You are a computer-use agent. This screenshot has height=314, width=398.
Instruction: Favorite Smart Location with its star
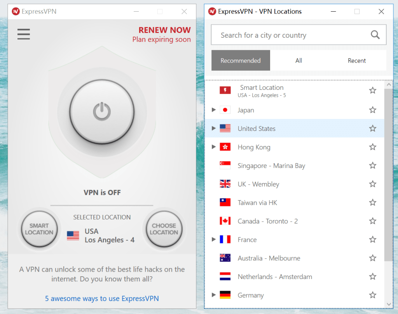(x=373, y=91)
